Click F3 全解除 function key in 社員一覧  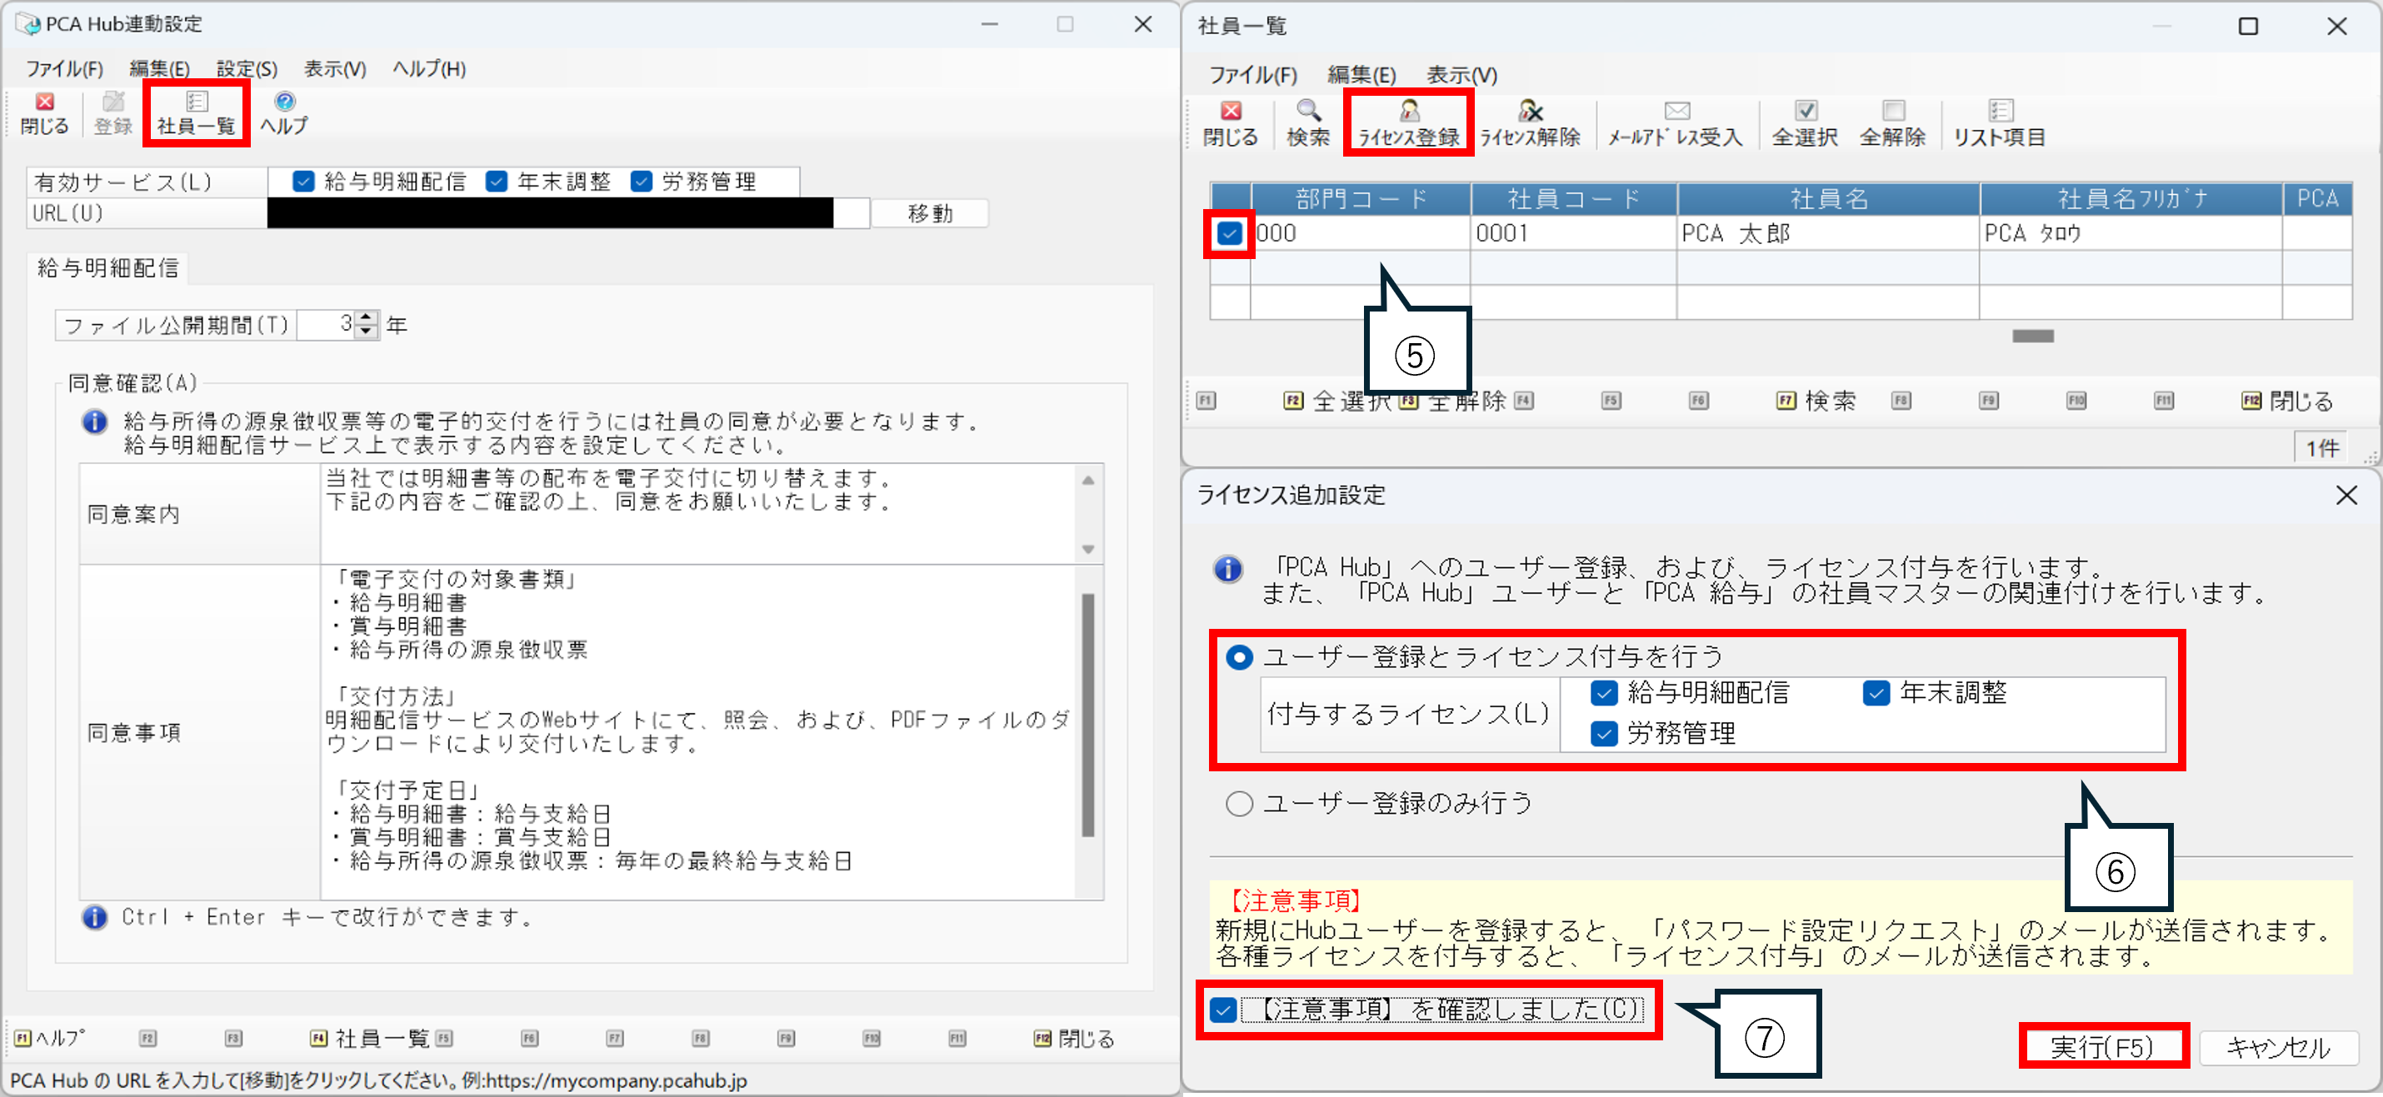point(1454,401)
